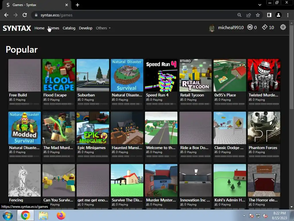Click the forward navigation arrow

[16, 15]
